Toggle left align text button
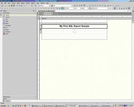Screen dimensions: 134x107 (126, 8)
